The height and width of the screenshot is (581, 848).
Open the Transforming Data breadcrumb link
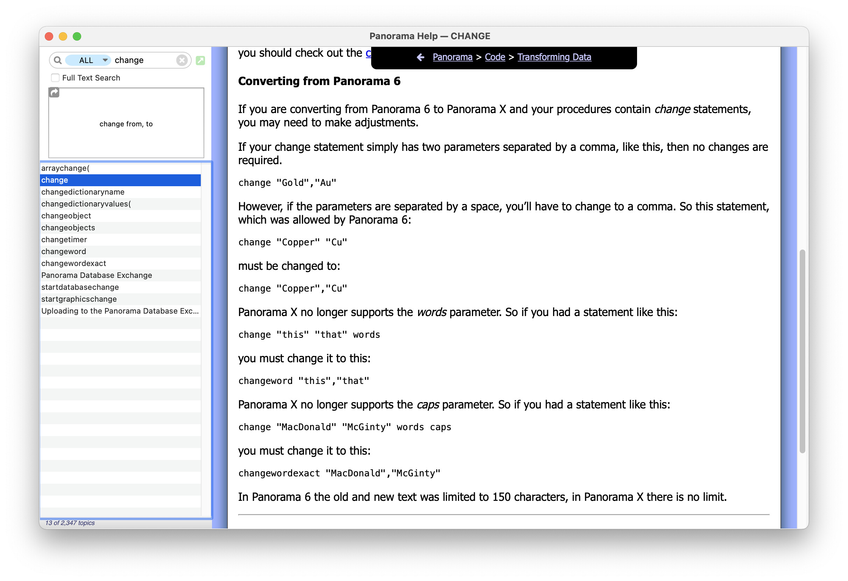[x=554, y=57]
